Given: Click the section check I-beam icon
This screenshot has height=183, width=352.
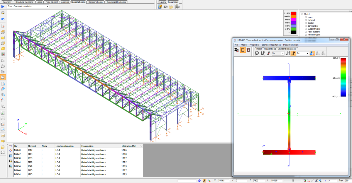Looking at the screenshot, I should (x=236, y=50).
